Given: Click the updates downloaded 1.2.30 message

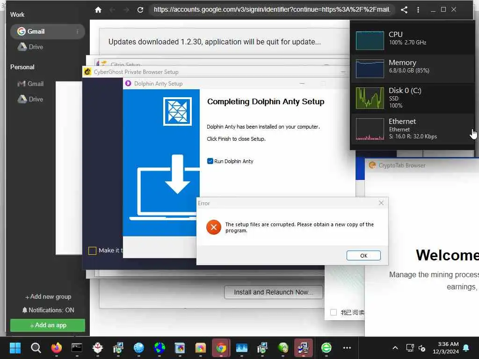Looking at the screenshot, I should 214,42.
